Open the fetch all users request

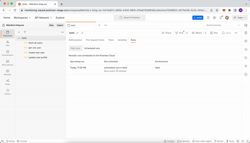[x=35, y=43]
